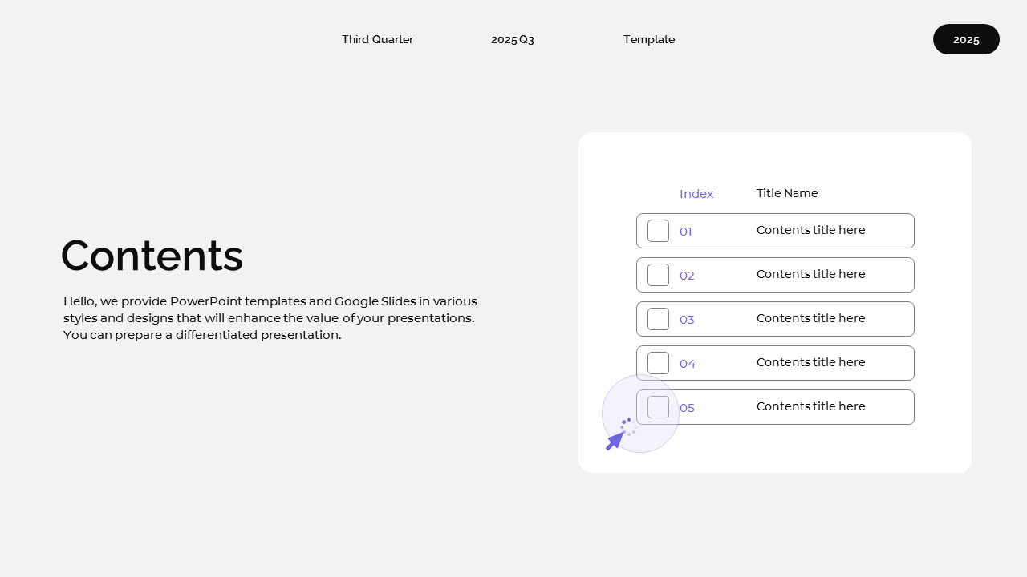Click the purple 03 index number
The width and height of the screenshot is (1027, 577).
coord(687,320)
